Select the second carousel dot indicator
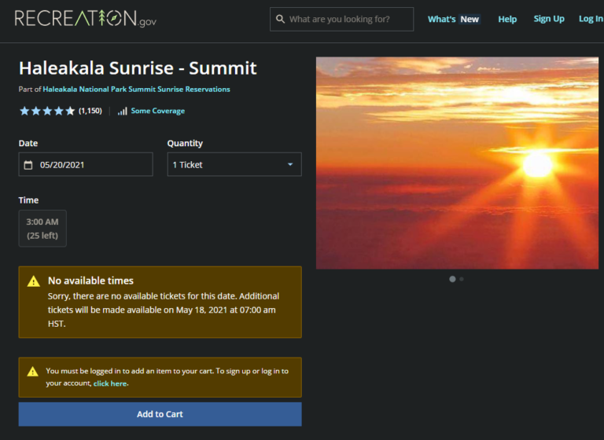Viewport: 604px width, 440px height. click(x=462, y=279)
